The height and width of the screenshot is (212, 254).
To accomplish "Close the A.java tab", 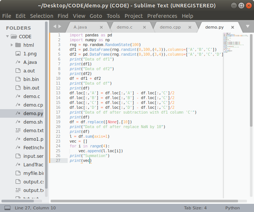I will (101, 27).
